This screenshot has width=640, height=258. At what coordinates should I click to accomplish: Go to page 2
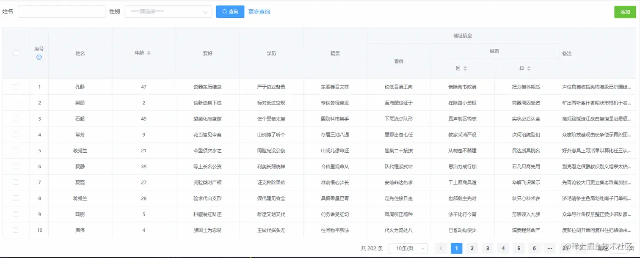point(472,248)
